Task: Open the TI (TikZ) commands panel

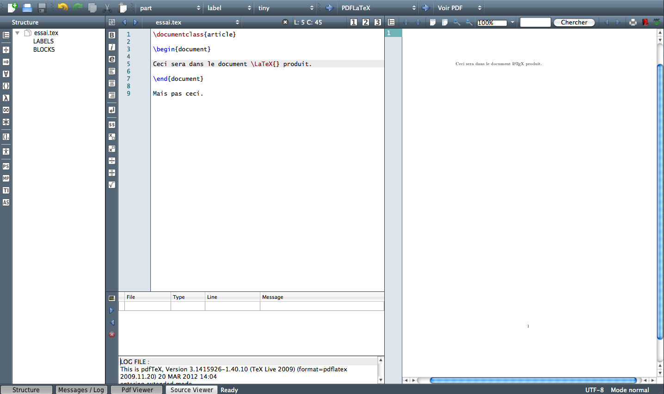Action: pos(6,190)
